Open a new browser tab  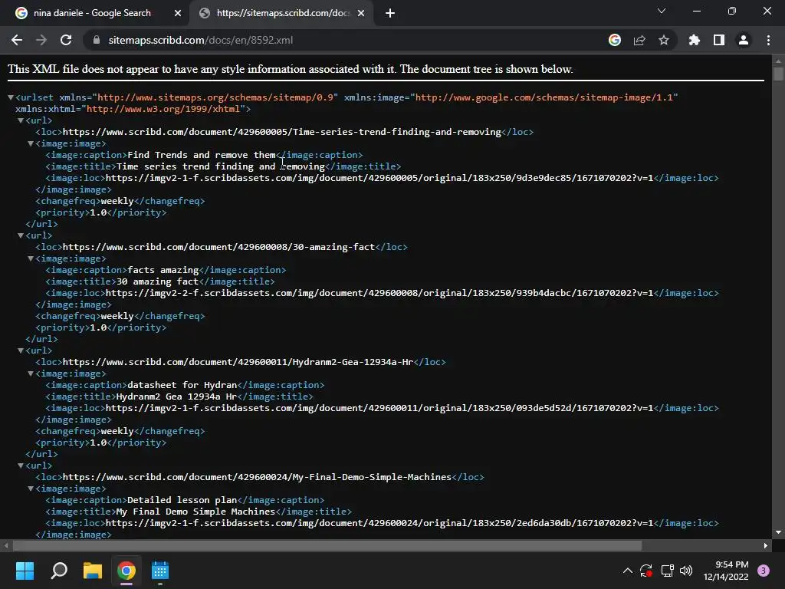tap(390, 13)
